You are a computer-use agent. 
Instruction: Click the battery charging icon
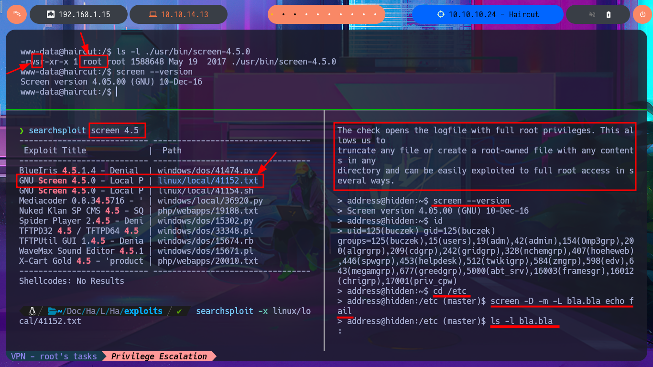(608, 14)
